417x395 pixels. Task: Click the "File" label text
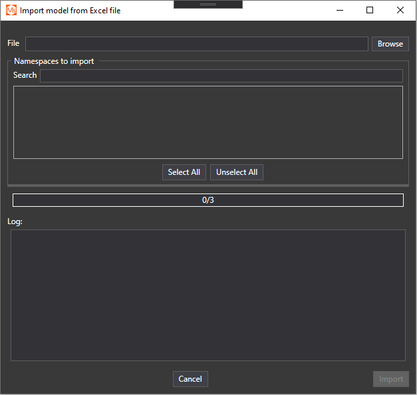click(13, 43)
